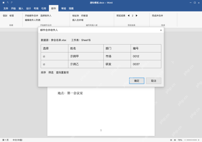Close the 邮件合并收件人 dialog with X
The image size is (202, 142).
coord(161,30)
